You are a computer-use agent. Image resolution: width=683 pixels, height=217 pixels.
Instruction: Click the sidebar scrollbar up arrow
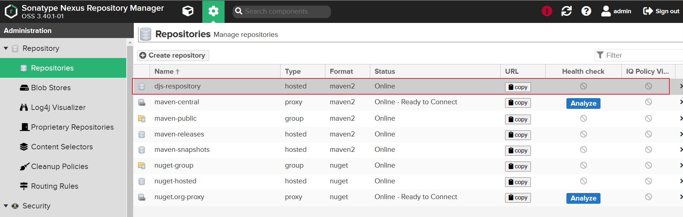130,43
